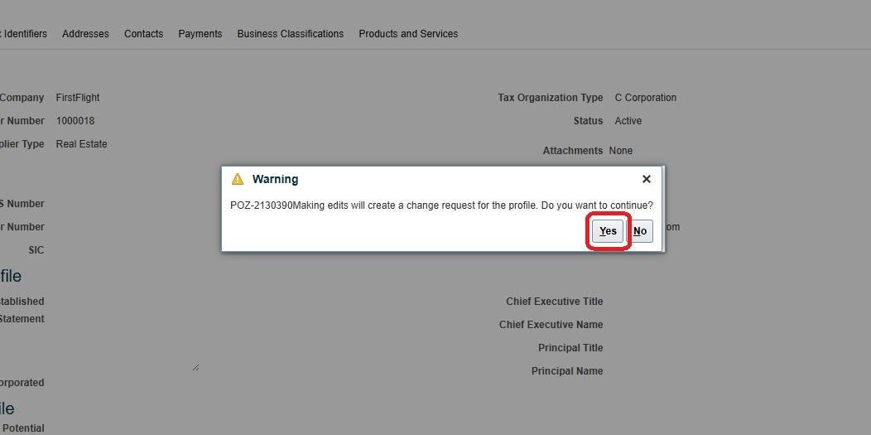
Task: Click the C Corporation tax organization value
Action: (646, 98)
